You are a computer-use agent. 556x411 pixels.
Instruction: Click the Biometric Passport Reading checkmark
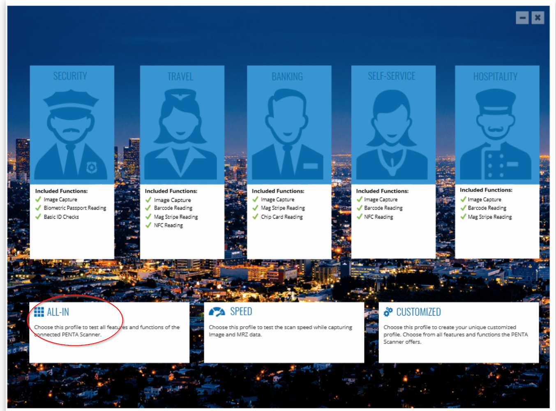38,208
